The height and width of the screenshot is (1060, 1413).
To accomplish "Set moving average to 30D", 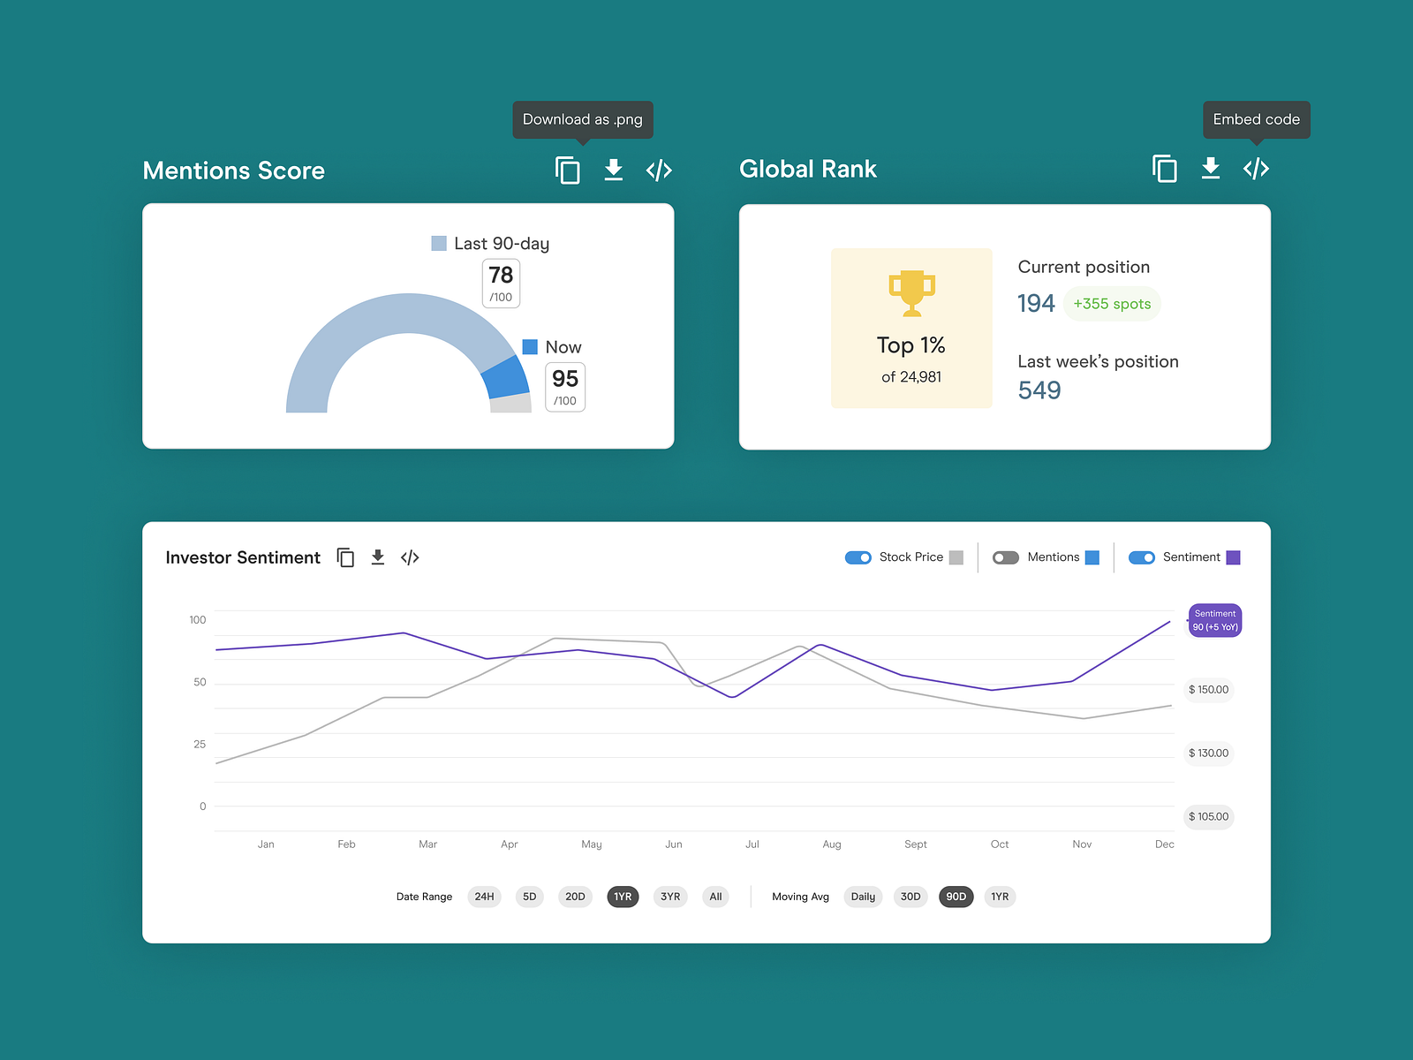I will coord(911,897).
